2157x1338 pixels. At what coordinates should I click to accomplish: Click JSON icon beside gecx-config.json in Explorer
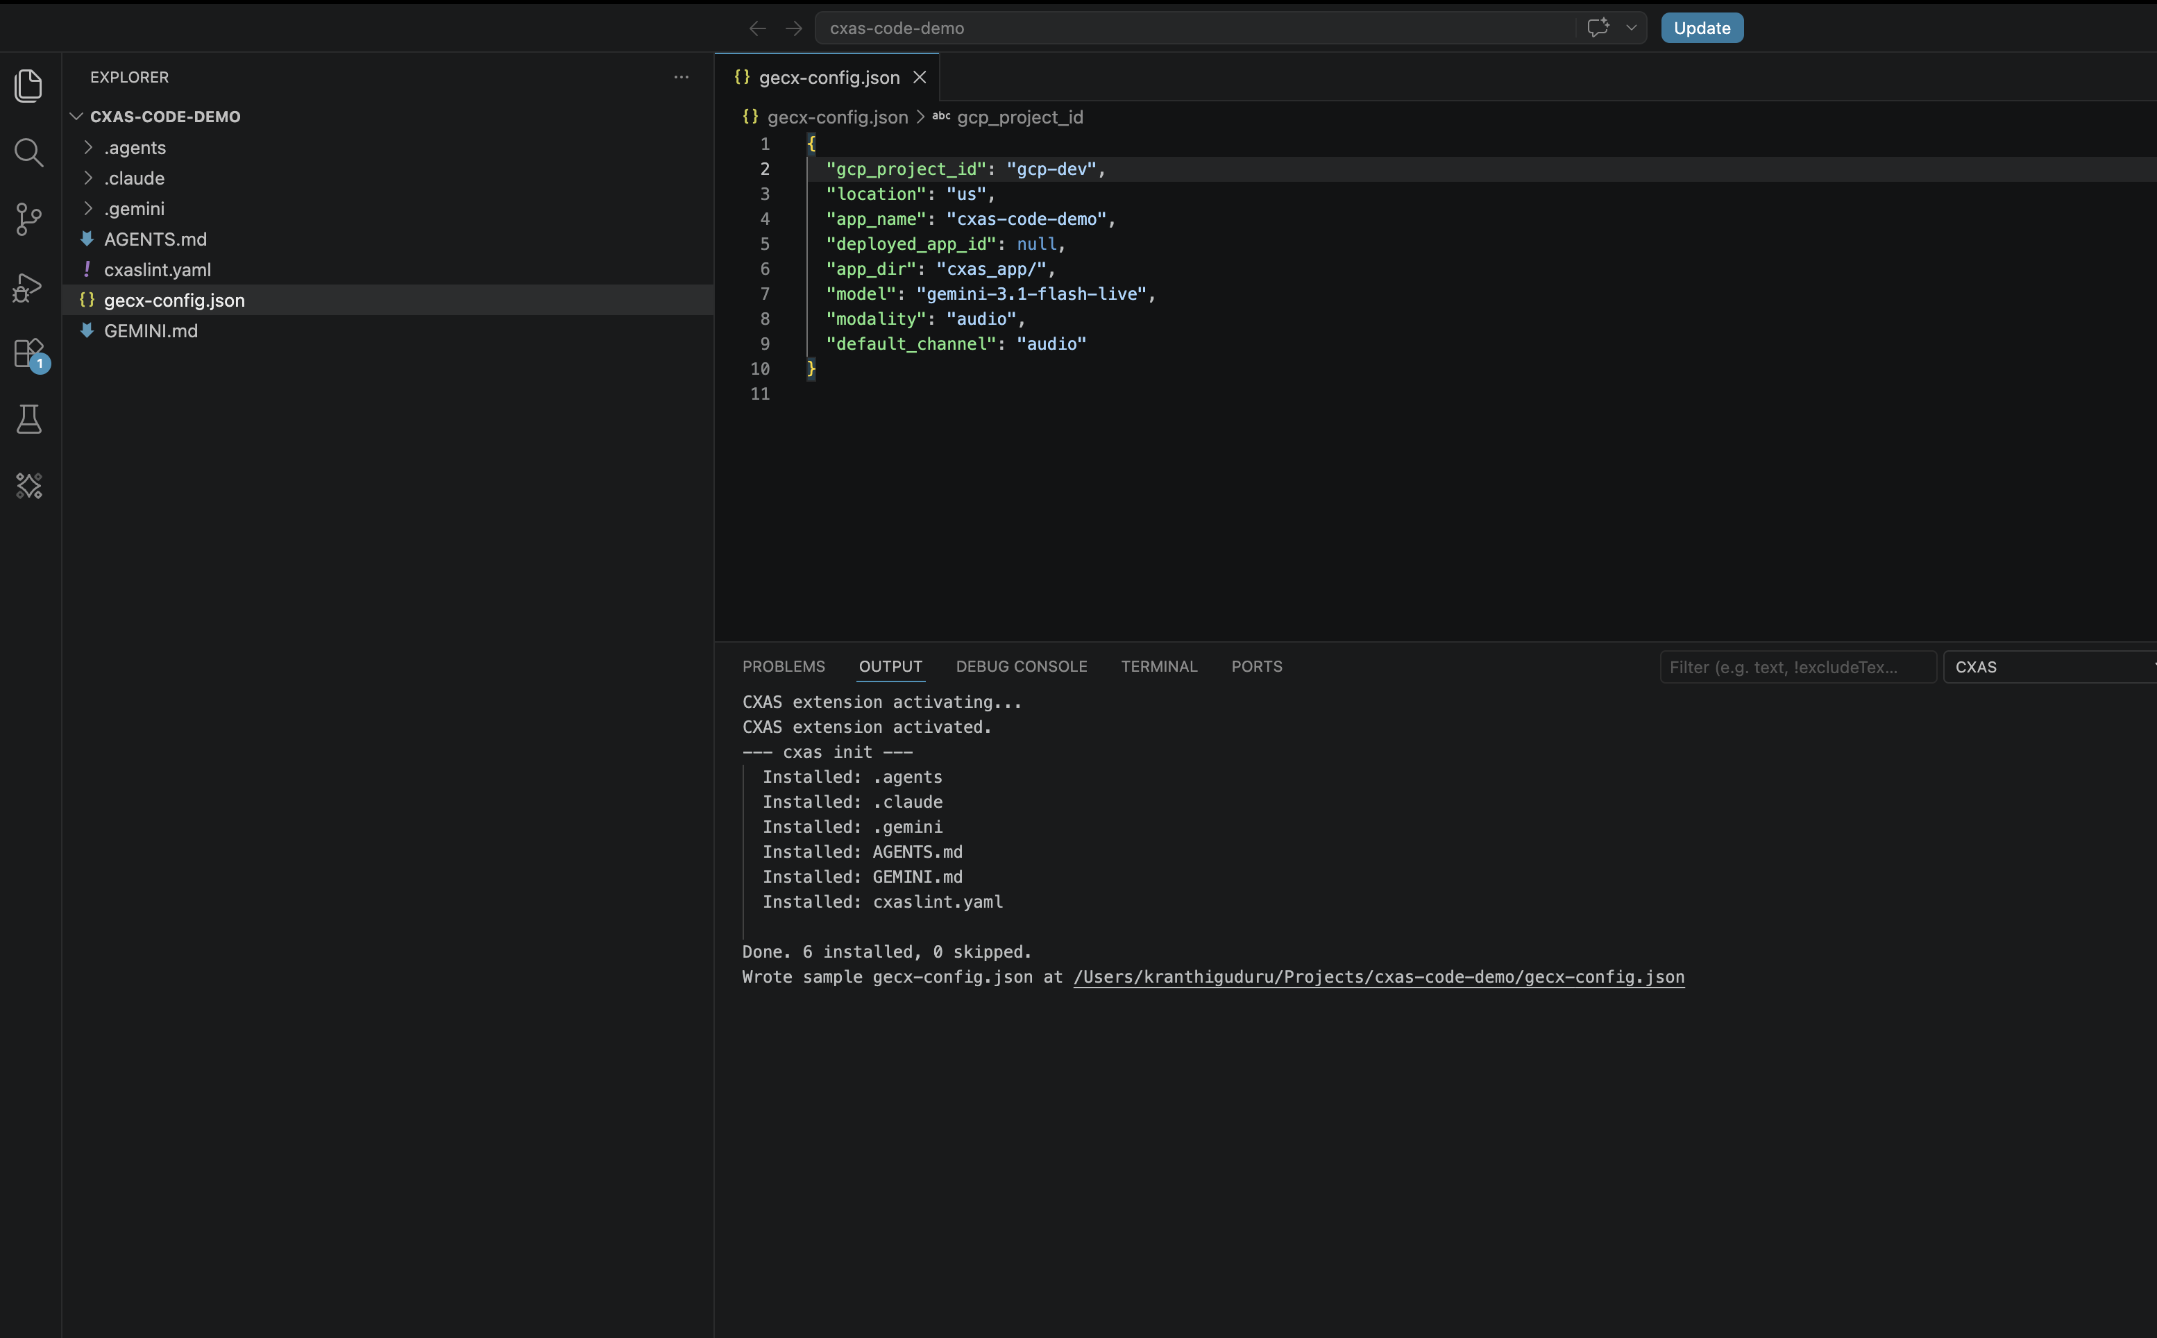87,300
